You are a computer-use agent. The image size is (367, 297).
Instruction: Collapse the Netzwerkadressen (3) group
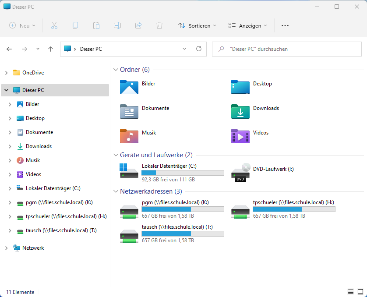point(116,191)
